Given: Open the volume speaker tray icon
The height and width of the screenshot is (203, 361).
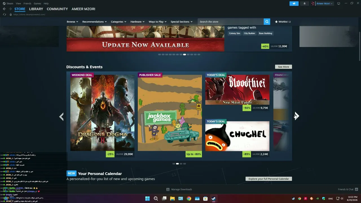Looking at the screenshot, I should pyautogui.click(x=342, y=198).
